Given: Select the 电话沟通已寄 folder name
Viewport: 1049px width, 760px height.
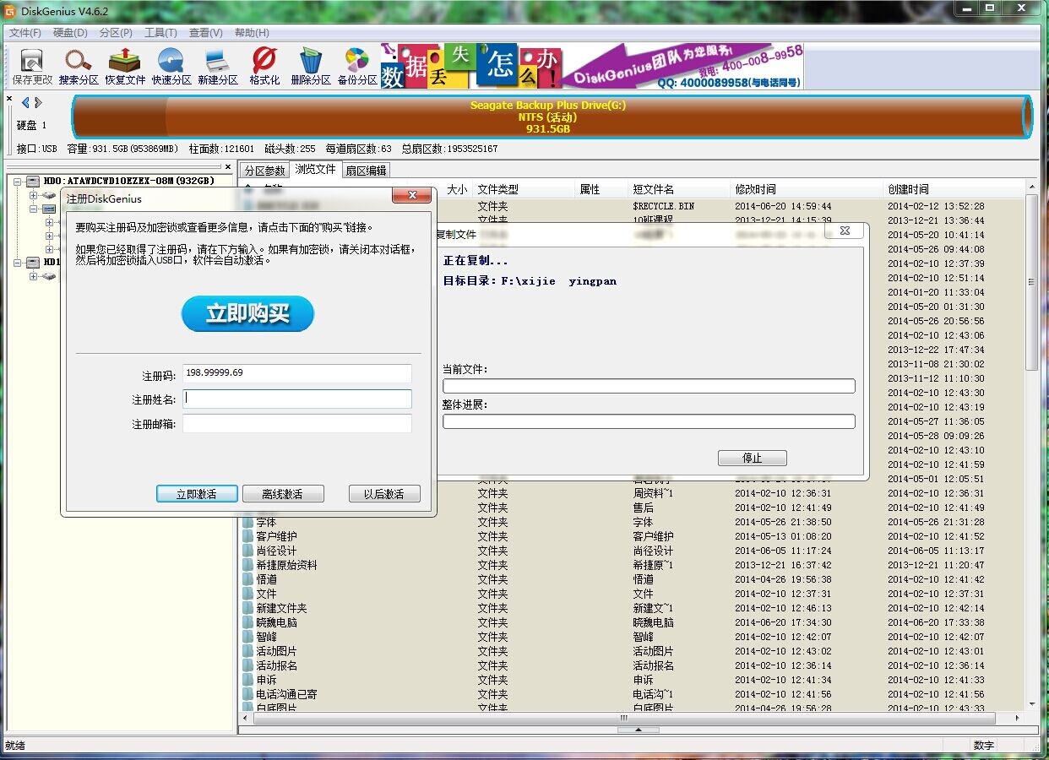Looking at the screenshot, I should 287,694.
